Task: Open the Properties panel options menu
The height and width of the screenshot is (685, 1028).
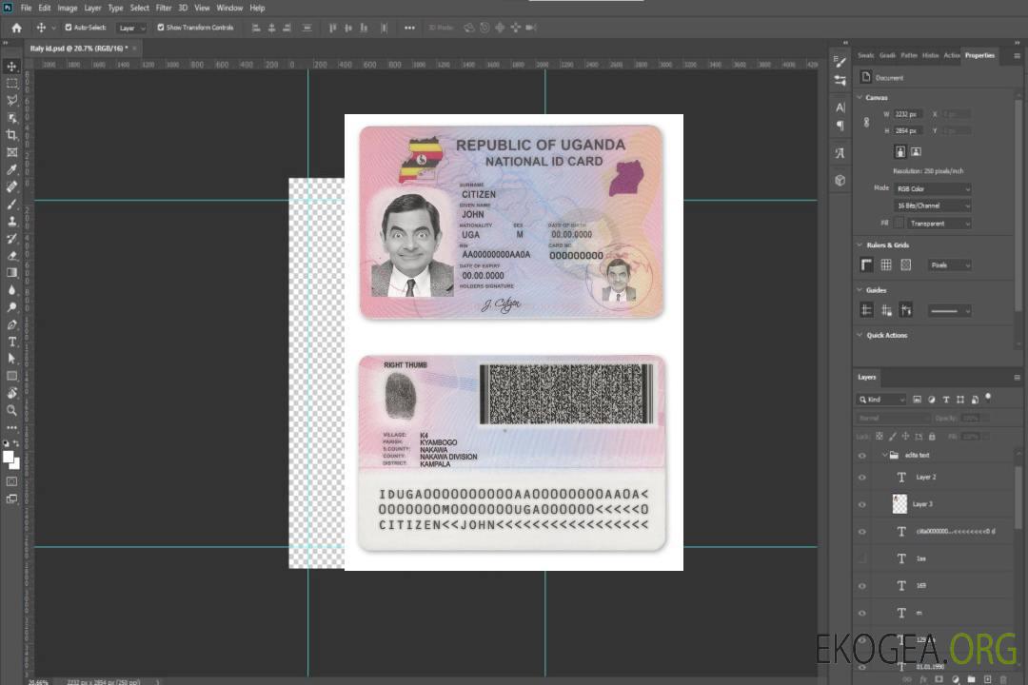Action: point(1017,56)
